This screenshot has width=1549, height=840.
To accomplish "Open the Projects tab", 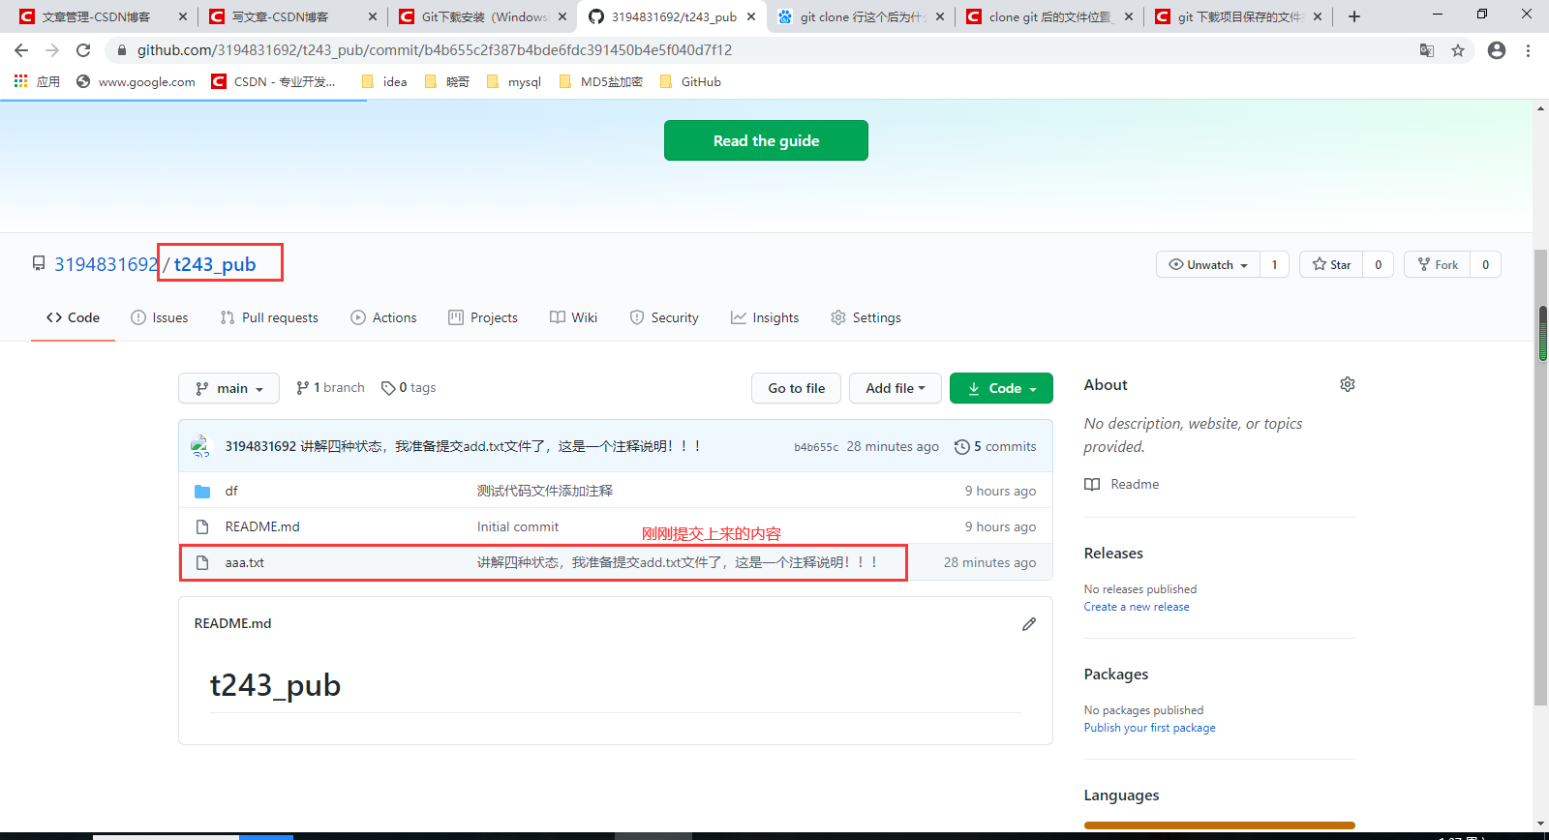I will [x=483, y=317].
